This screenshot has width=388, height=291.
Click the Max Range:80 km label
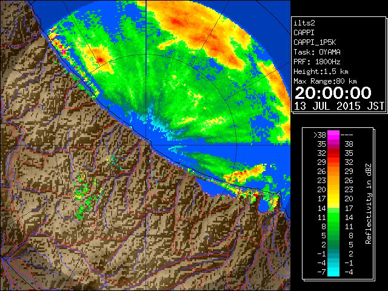pos(325,81)
